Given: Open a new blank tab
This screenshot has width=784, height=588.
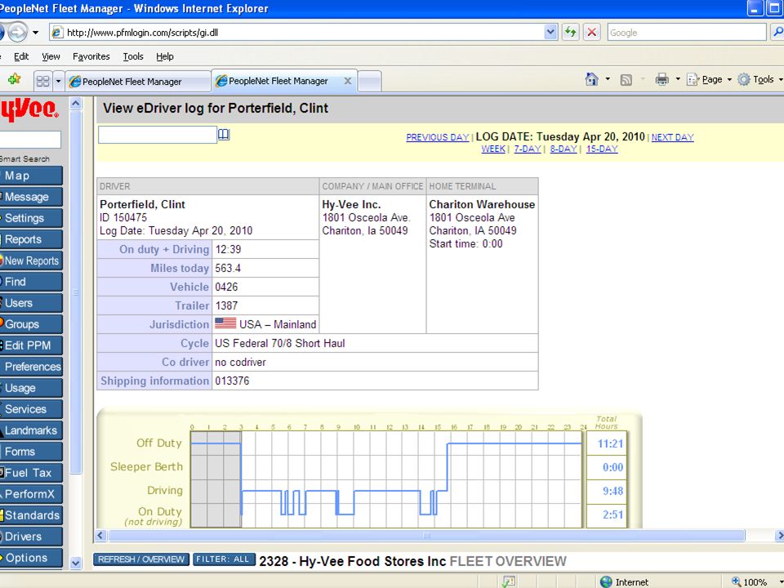Looking at the screenshot, I should [x=369, y=81].
